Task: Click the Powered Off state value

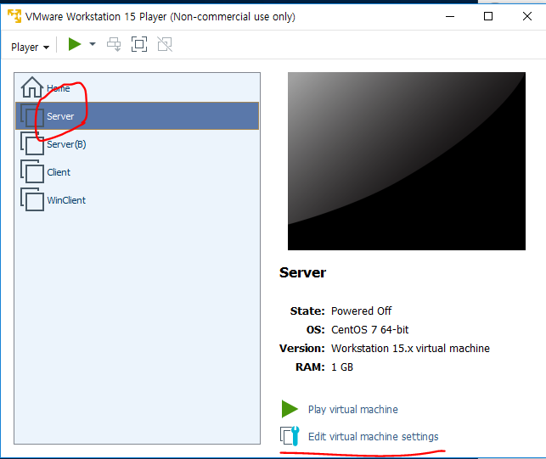Action: pos(361,311)
